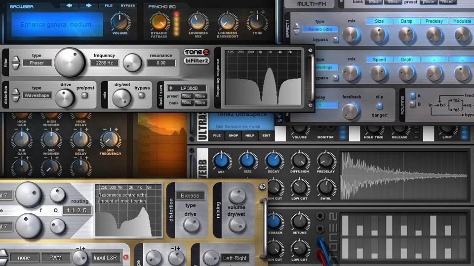This screenshot has height=266, width=474.
Task: Open the distortion type Waveshape selector
Action: coord(37,95)
